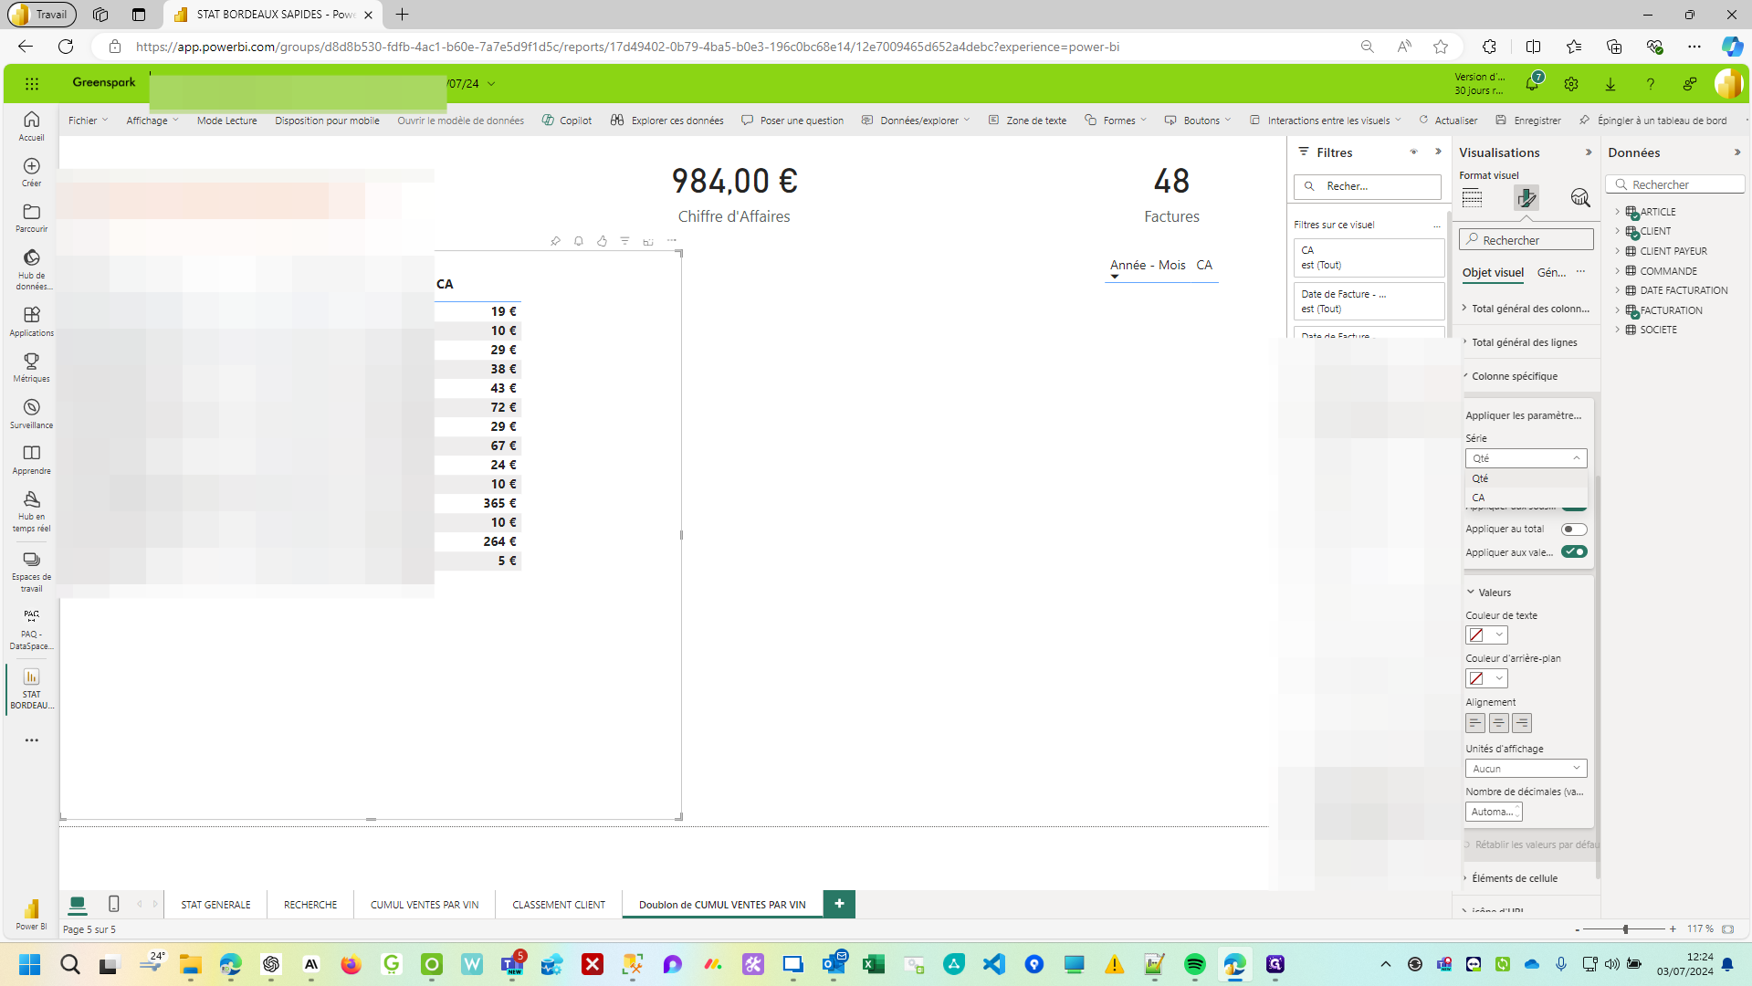This screenshot has width=1752, height=986.
Task: Choose CA in the Série dropdown list
Action: 1479,498
